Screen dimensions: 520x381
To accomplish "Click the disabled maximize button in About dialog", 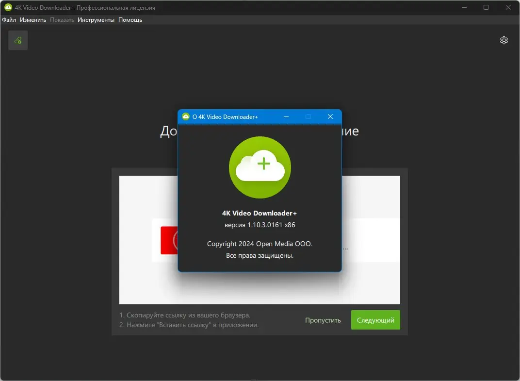I will (x=308, y=116).
